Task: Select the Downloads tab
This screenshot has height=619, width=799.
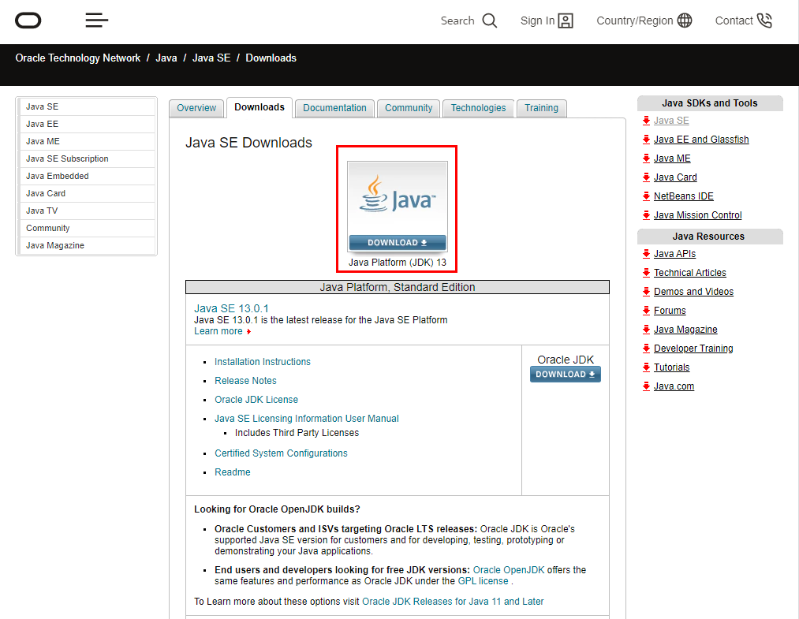Action: (x=259, y=107)
